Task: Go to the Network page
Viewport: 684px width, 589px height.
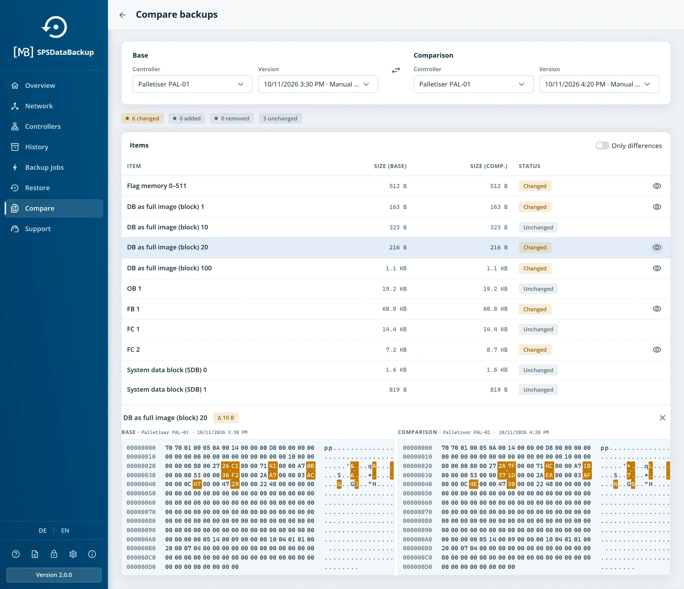Action: (54, 106)
